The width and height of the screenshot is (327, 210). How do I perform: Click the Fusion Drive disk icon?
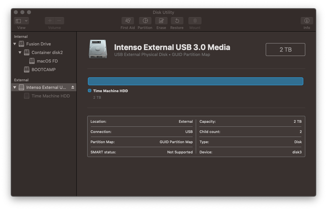(21, 44)
